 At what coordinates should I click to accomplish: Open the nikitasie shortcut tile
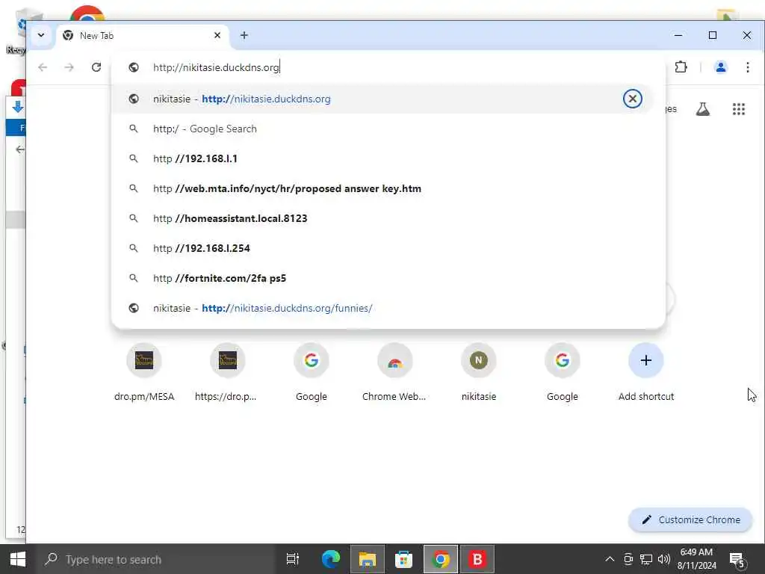pos(479,373)
